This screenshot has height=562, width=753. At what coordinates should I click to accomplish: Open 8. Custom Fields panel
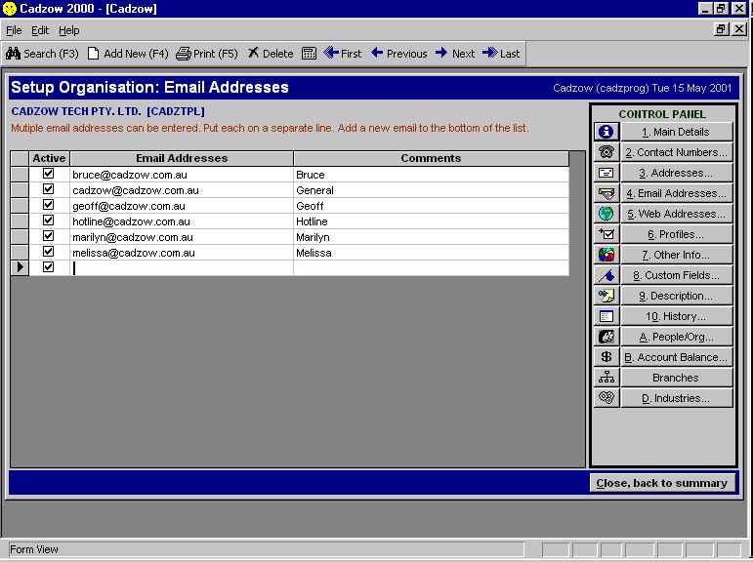click(677, 275)
